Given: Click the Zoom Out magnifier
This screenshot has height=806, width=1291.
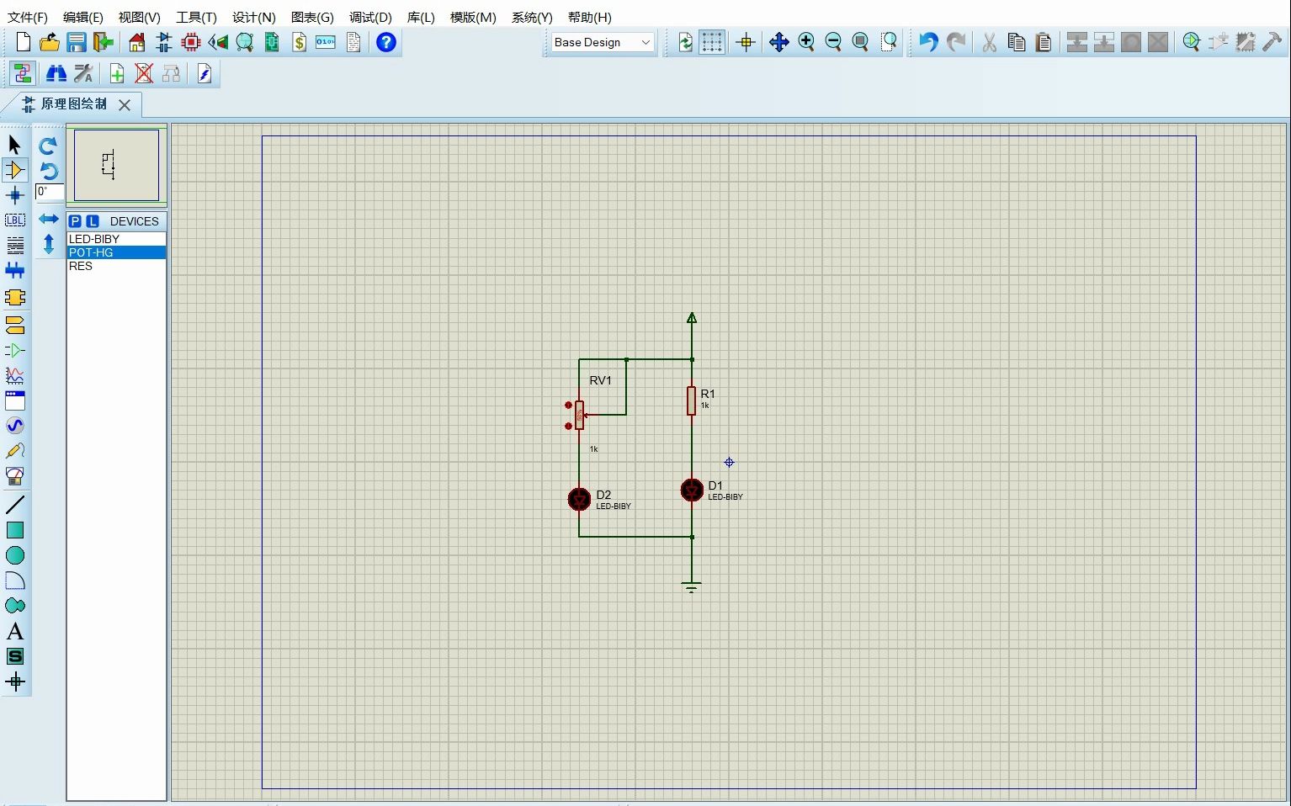Looking at the screenshot, I should [x=833, y=42].
